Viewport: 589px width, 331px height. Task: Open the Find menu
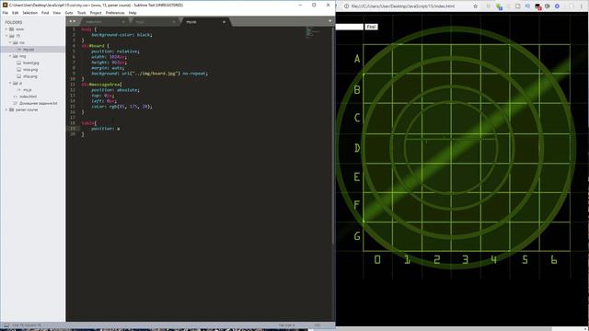[45, 13]
